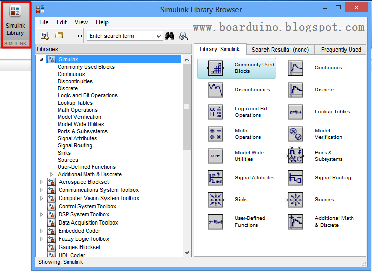Expand the Fuzzy Logic Toolbox node
This screenshot has width=372, height=272.
pyautogui.click(x=41, y=239)
